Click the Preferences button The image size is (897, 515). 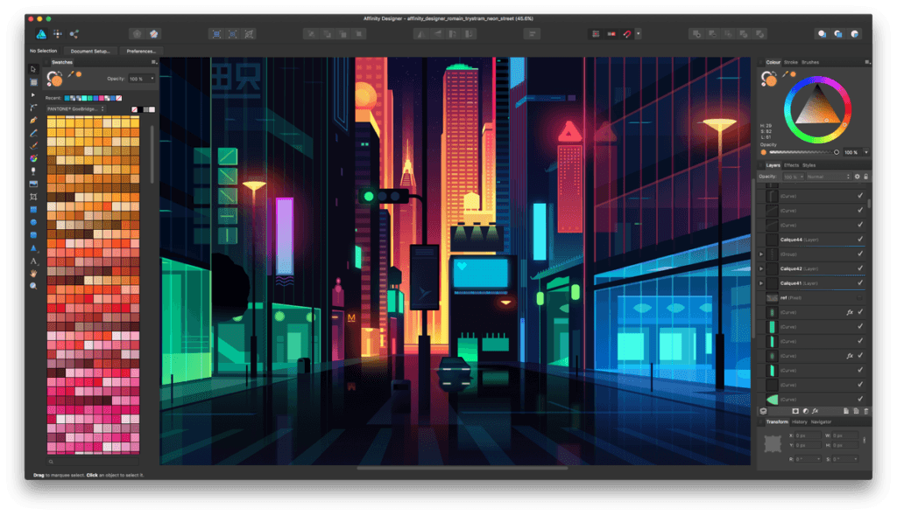tap(141, 51)
